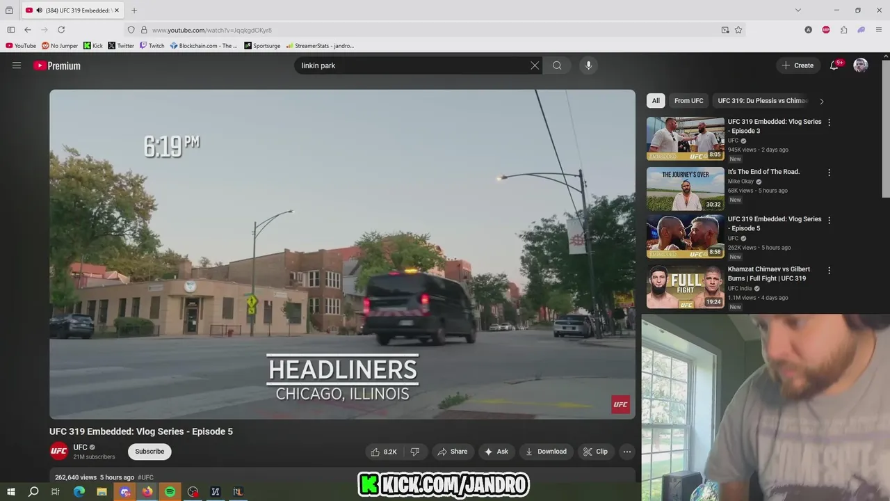Screen dimensions: 890x501
Task: Share the UFC 319 Embedded video
Action: pos(452,452)
